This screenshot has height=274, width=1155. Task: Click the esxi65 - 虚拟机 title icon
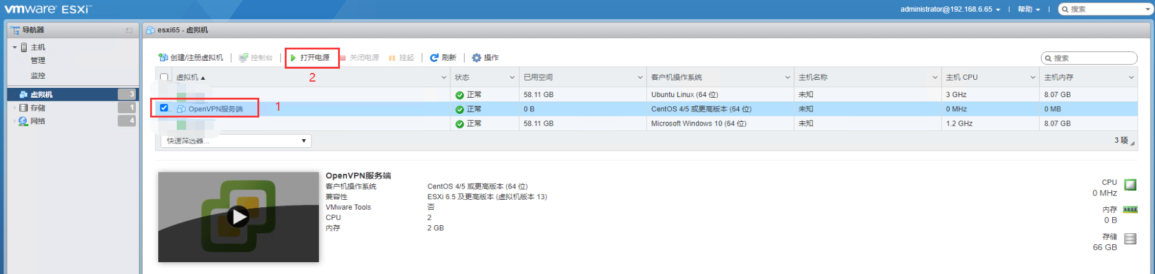150,30
